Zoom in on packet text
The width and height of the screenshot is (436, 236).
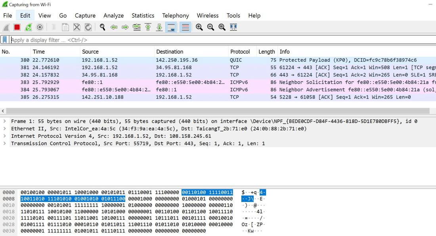click(x=199, y=27)
